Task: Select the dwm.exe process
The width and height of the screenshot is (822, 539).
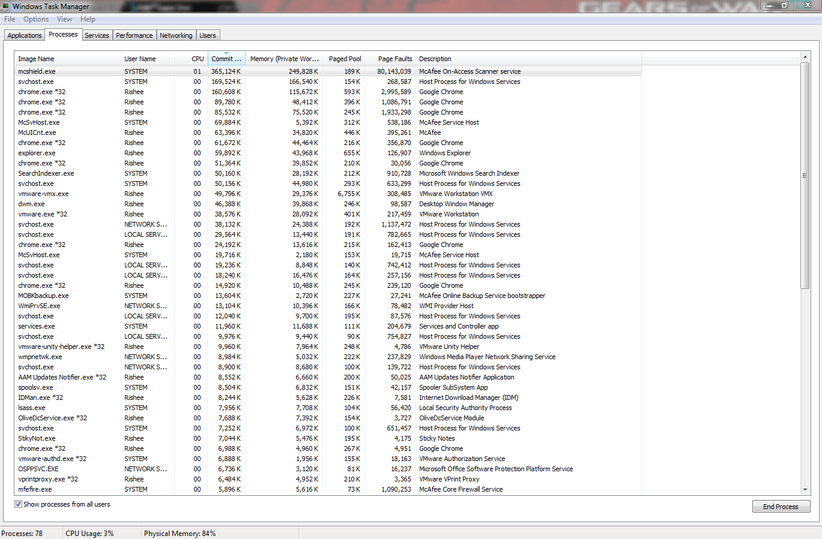Action: coord(328,204)
